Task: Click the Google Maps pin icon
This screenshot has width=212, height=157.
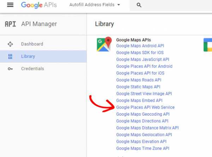Action: click(104, 45)
